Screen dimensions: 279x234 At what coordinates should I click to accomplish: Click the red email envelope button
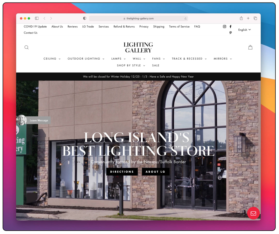[253, 213]
